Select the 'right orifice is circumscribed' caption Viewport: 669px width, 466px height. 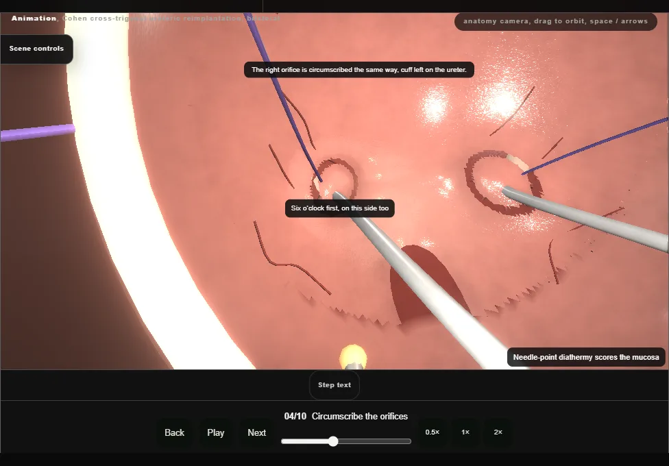[358, 70]
